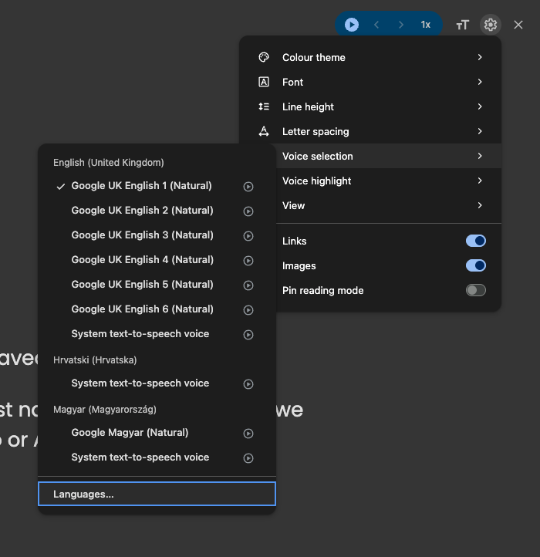The width and height of the screenshot is (540, 557).
Task: Preview Google UK English 3 voice
Action: [x=248, y=236]
